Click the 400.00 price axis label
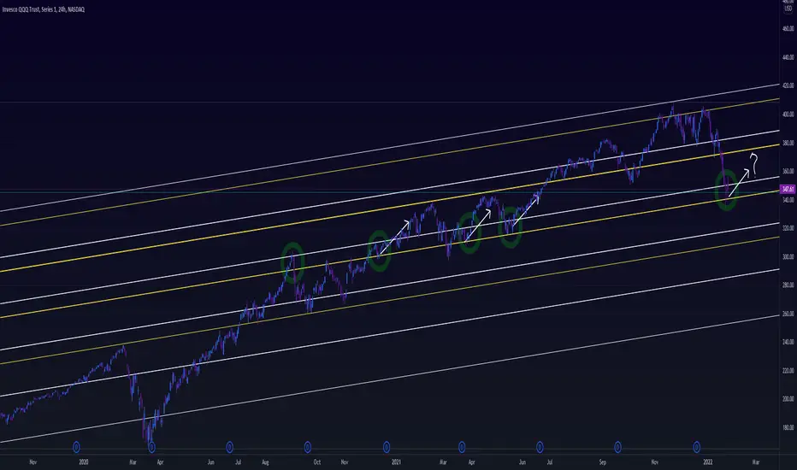The image size is (797, 470). [x=788, y=115]
